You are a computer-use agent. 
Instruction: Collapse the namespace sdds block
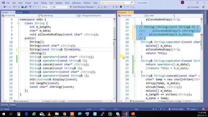[19, 19]
